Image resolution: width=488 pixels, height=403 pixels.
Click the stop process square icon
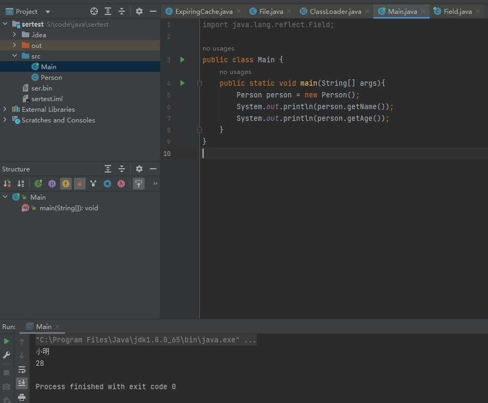[x=6, y=373]
